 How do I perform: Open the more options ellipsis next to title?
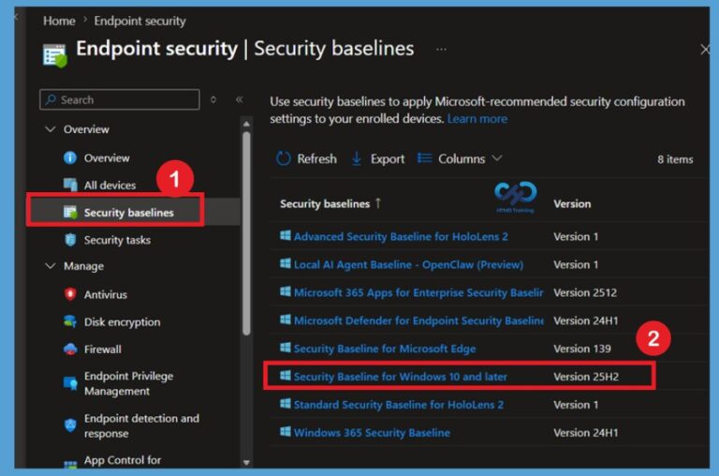[441, 49]
